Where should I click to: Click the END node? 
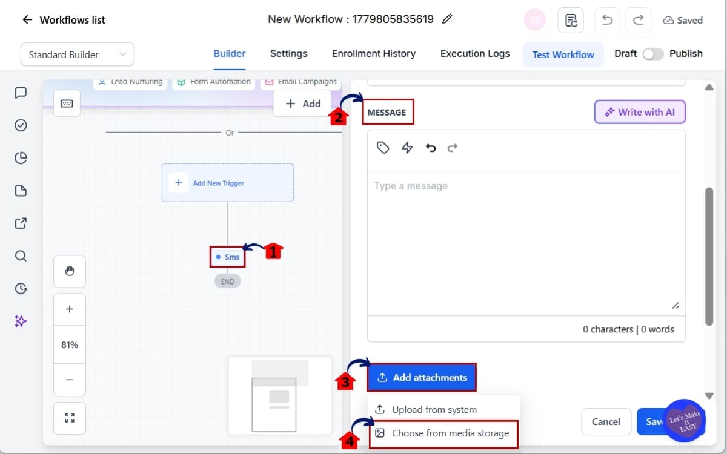tap(227, 281)
